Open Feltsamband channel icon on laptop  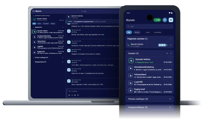(x=34, y=42)
